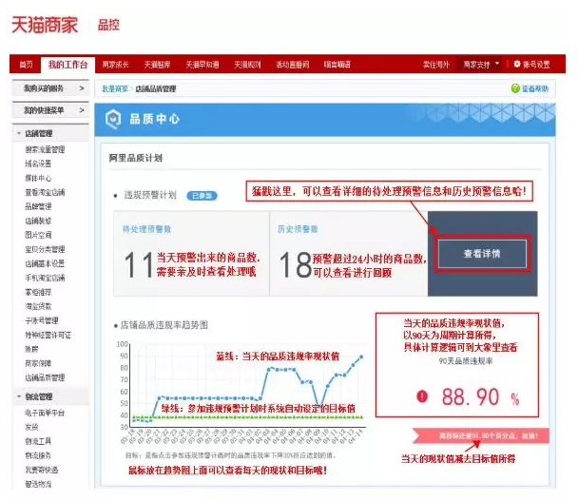
Task: Click the 历史预警数 label
Action: coord(298,229)
